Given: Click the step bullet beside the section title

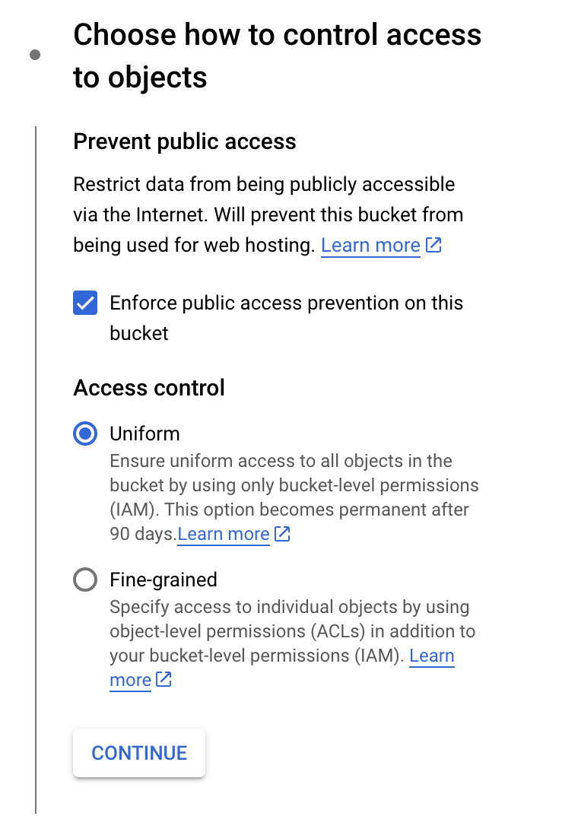Looking at the screenshot, I should (x=35, y=55).
